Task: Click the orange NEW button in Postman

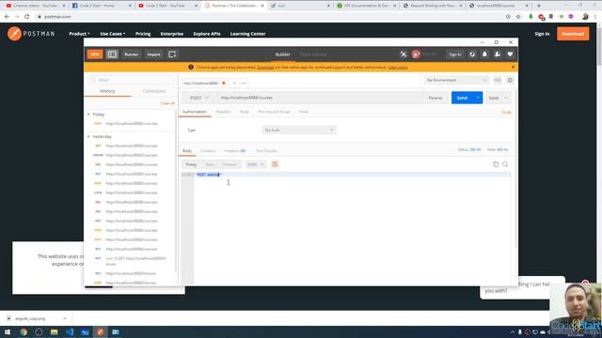Action: (95, 54)
